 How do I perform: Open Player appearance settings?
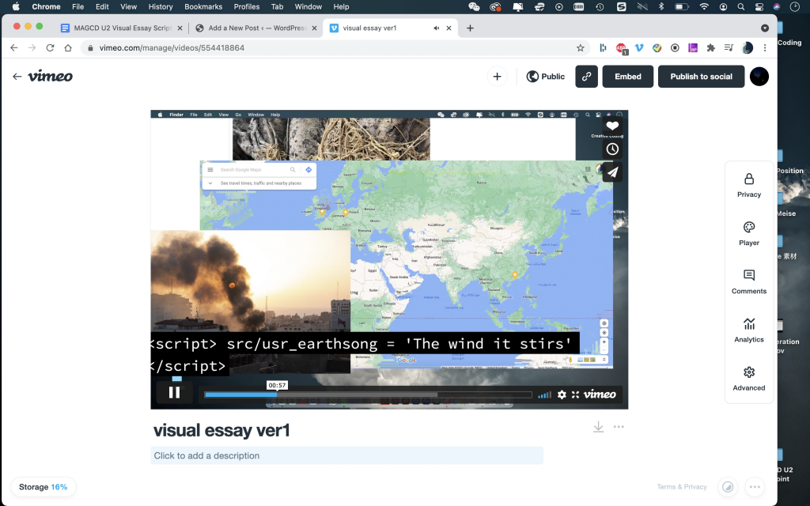[748, 234]
